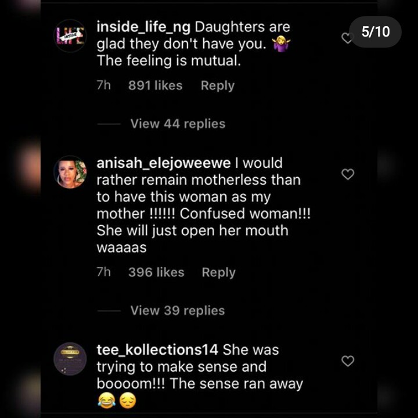This screenshot has width=418, height=418.
Task: Tap the shrugging woman emoji
Action: tap(282, 45)
